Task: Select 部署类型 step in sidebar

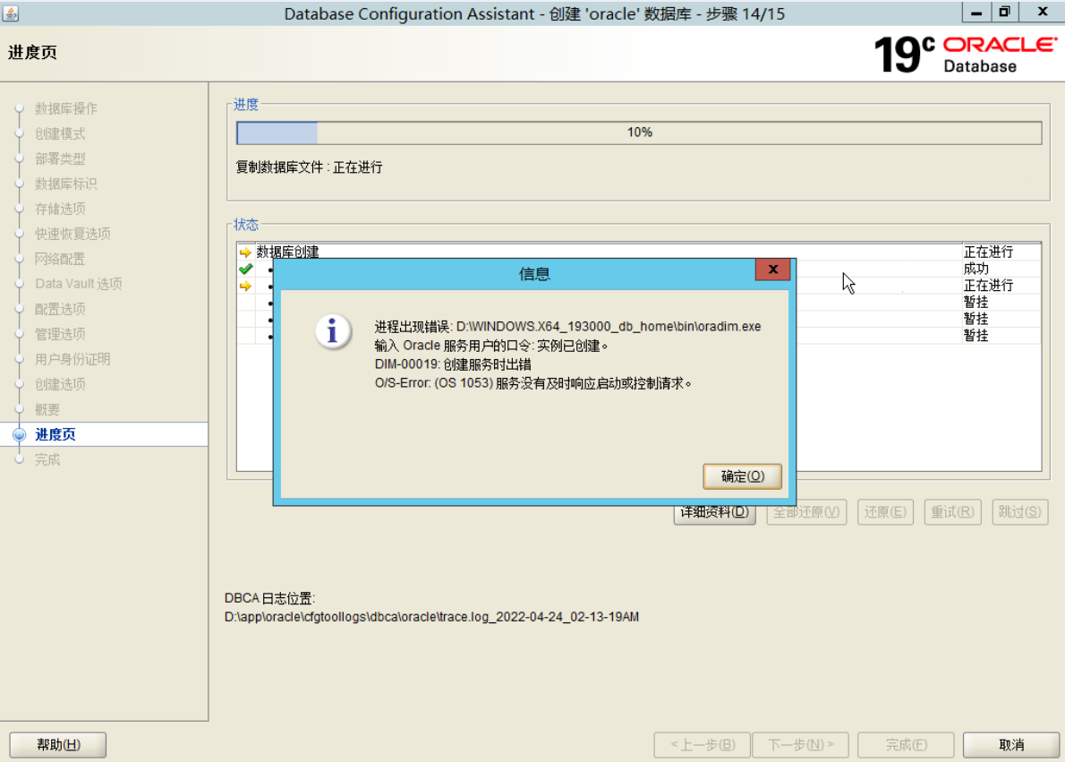Action: 60,159
